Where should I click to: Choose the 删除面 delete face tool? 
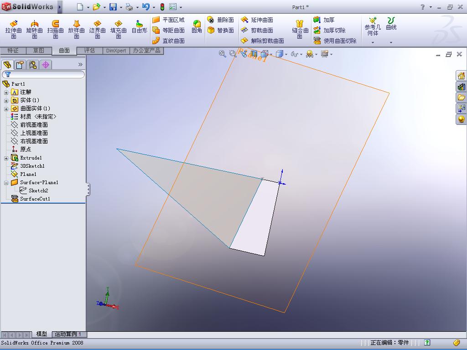coord(220,20)
